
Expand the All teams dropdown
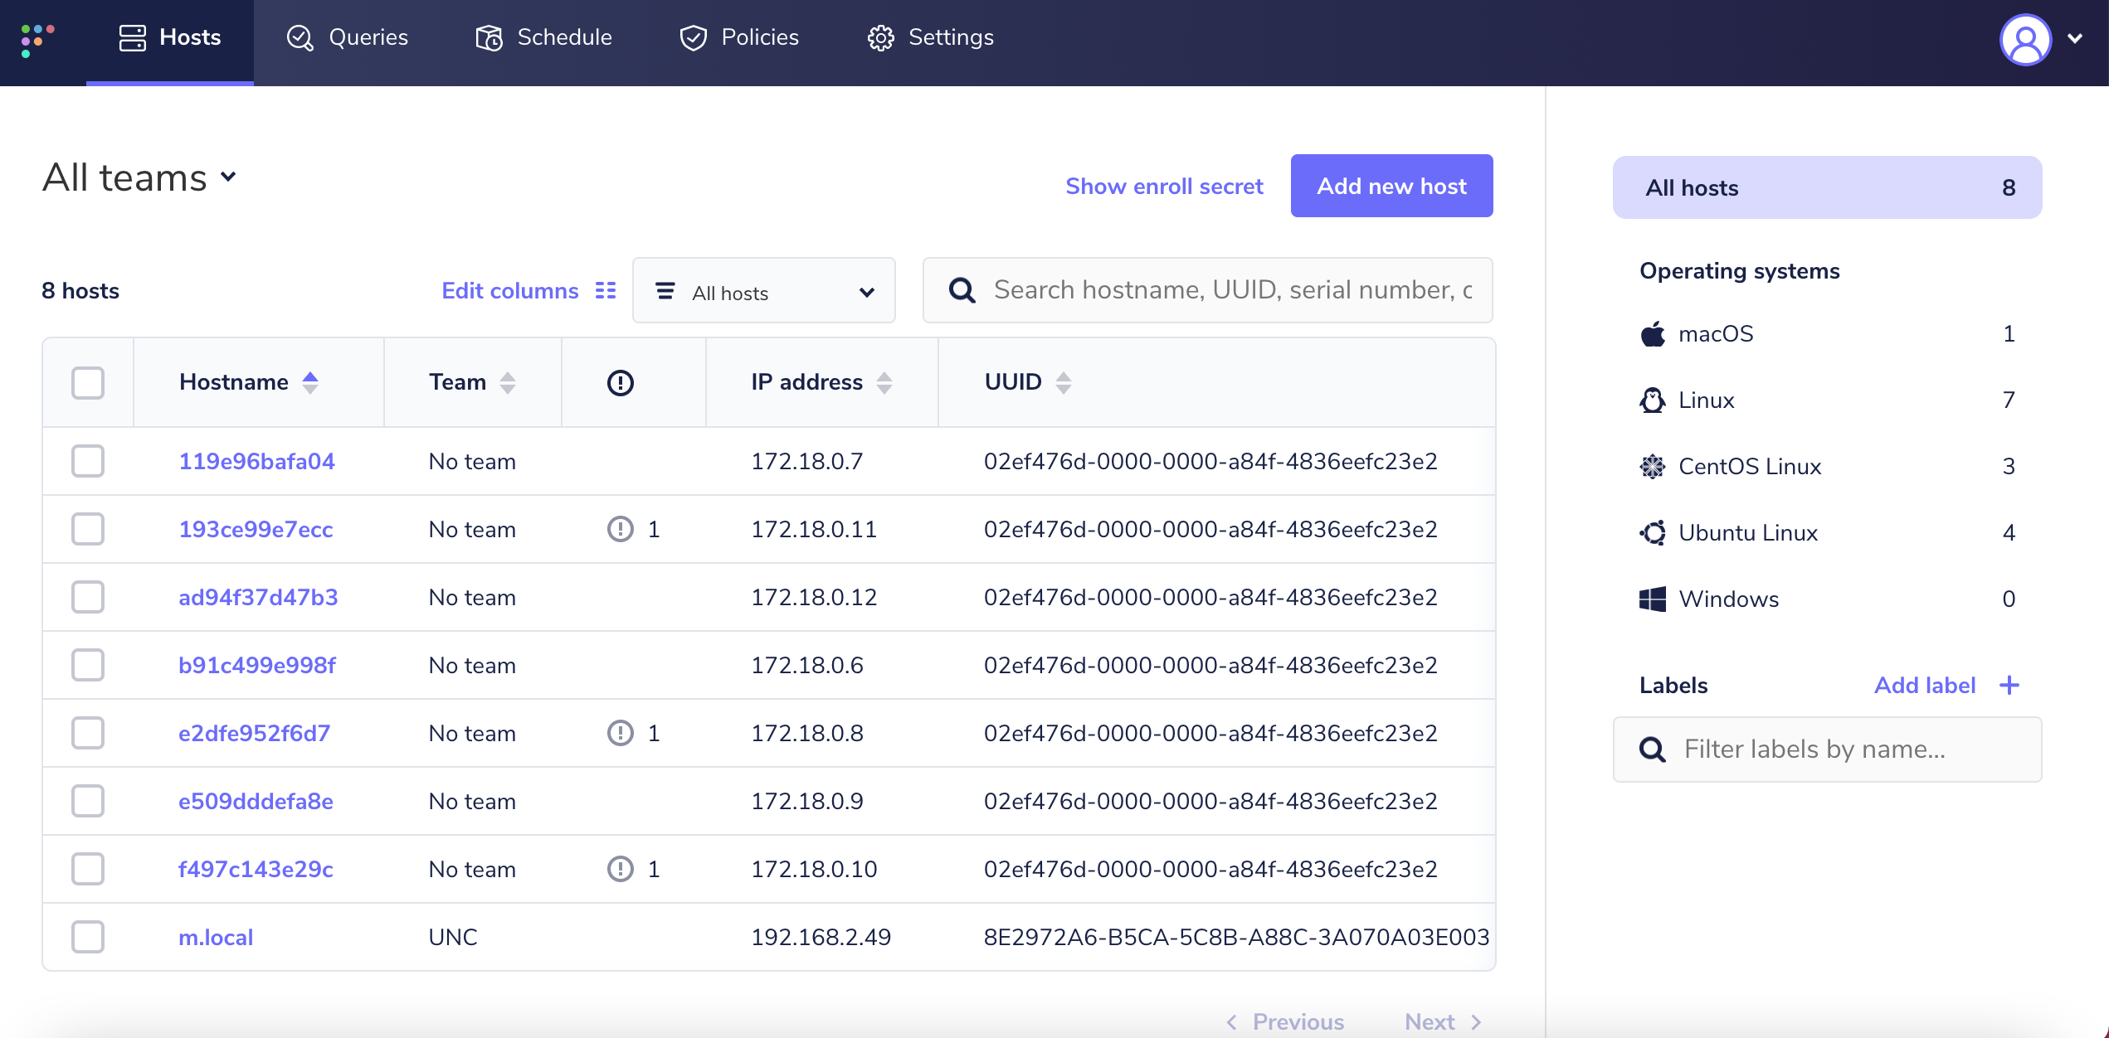(x=139, y=177)
